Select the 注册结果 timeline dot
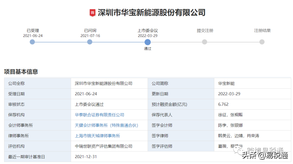 coord(262,42)
